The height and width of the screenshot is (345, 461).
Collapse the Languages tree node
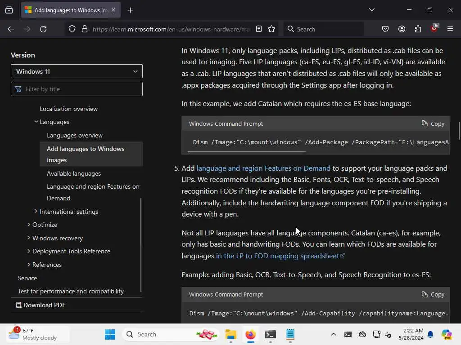click(36, 121)
